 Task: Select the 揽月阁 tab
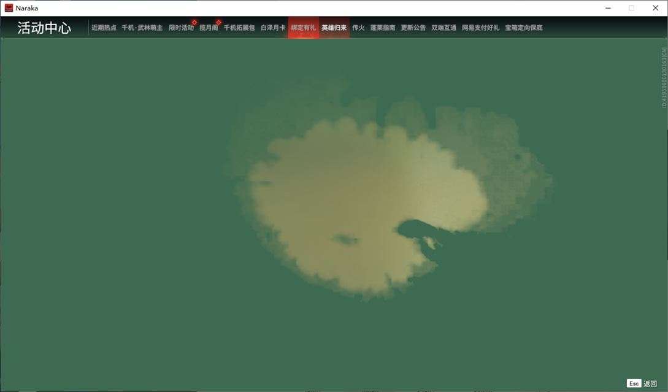coord(209,28)
